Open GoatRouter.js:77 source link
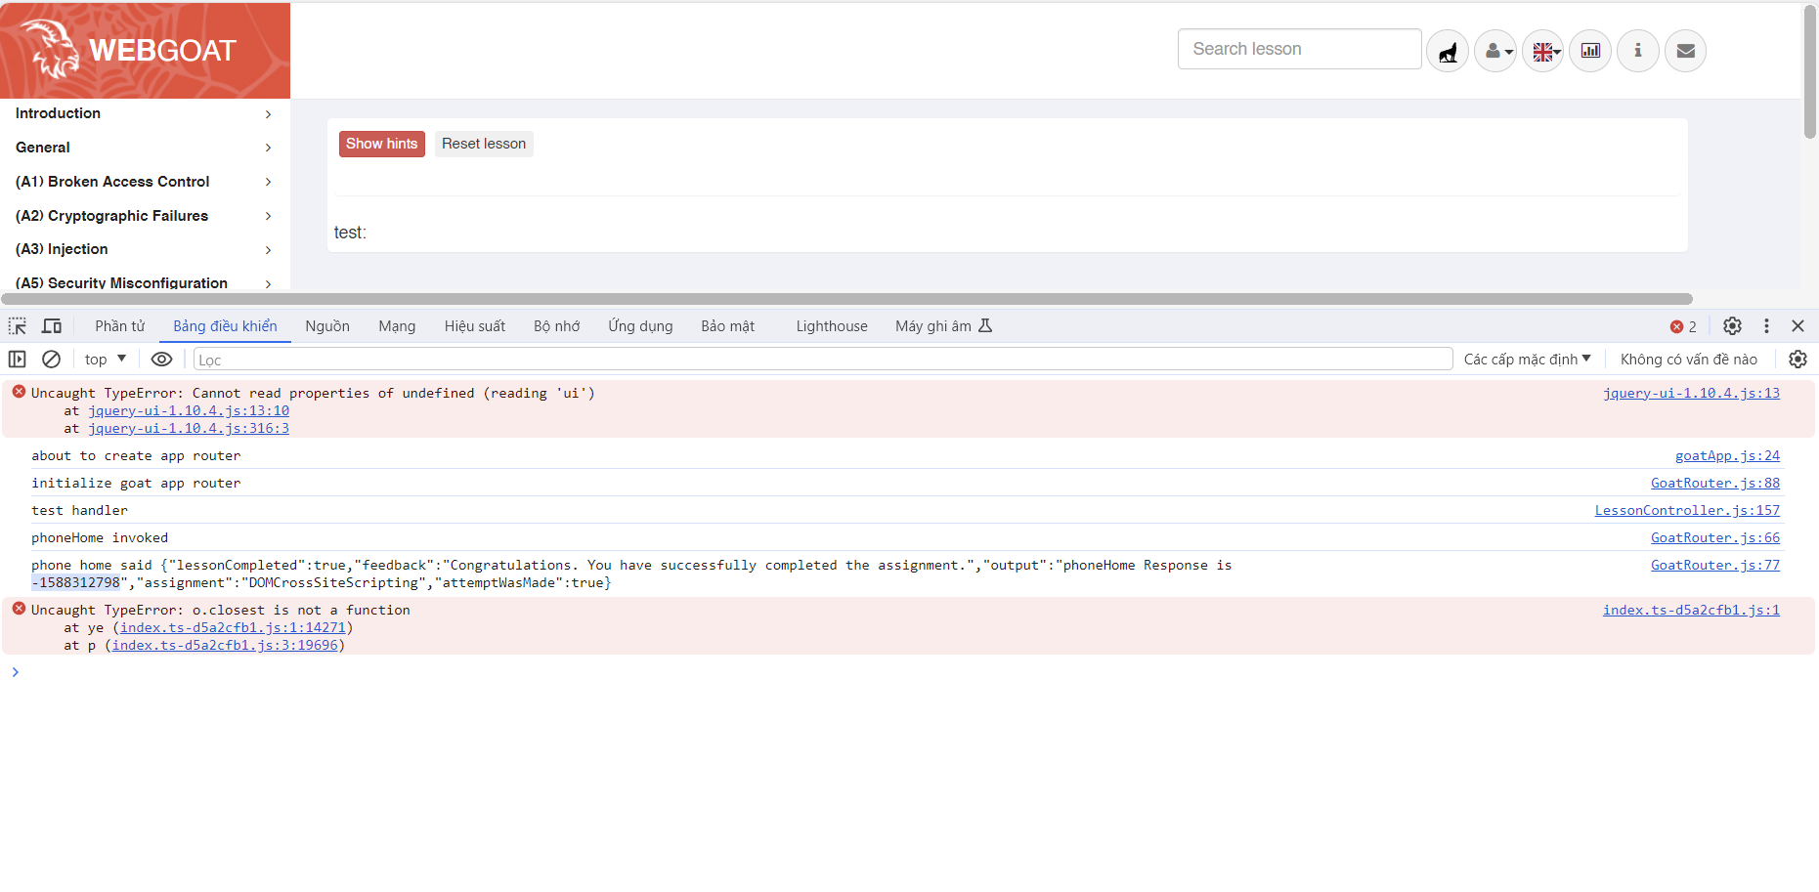Screen dimensions: 1819x892 click(x=1715, y=565)
